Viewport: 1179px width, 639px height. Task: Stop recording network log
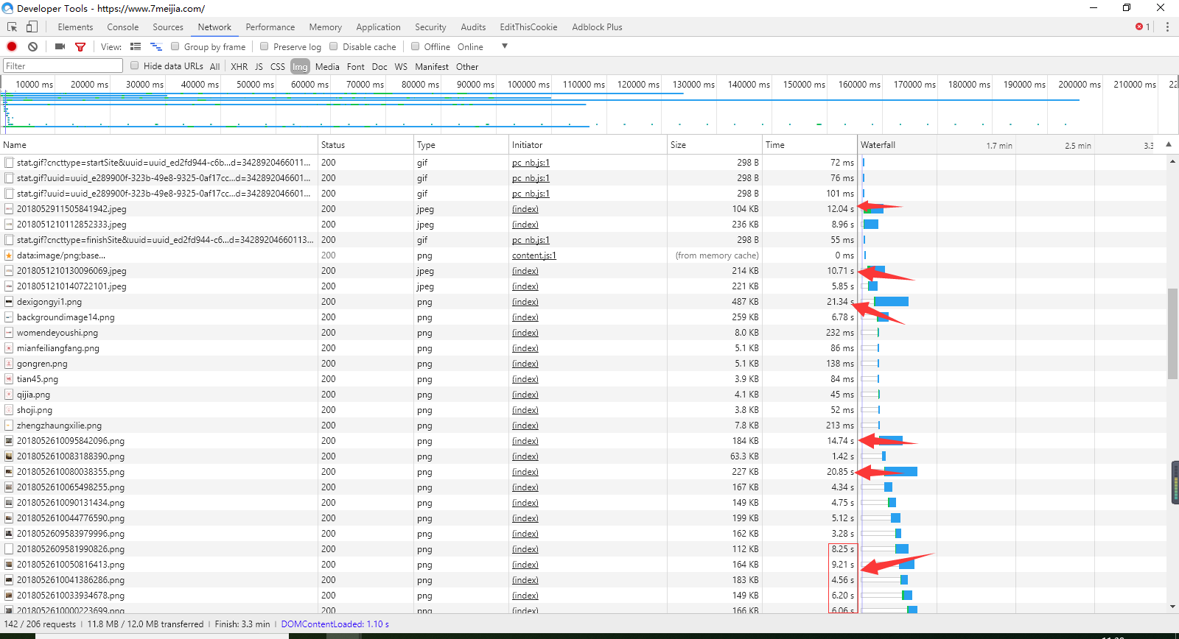pyautogui.click(x=12, y=46)
